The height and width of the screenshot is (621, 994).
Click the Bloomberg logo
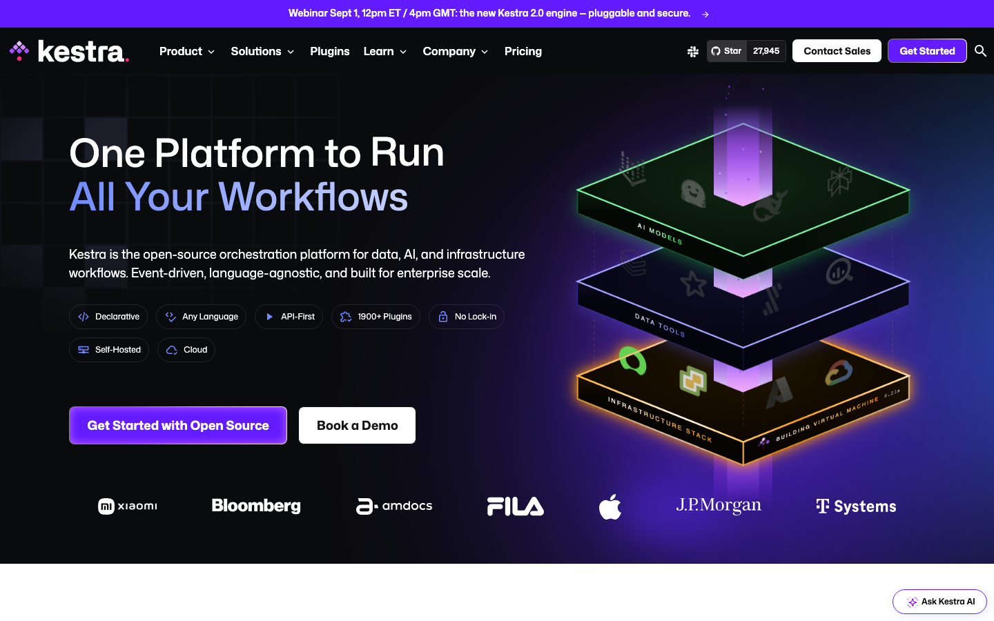click(x=256, y=506)
